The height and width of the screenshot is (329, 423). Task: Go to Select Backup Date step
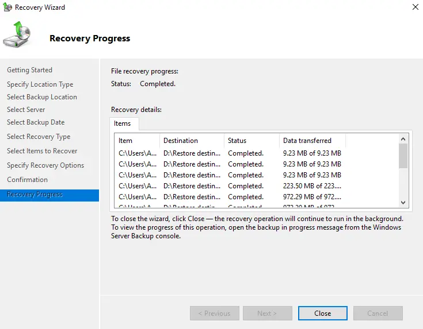pyautogui.click(x=36, y=122)
